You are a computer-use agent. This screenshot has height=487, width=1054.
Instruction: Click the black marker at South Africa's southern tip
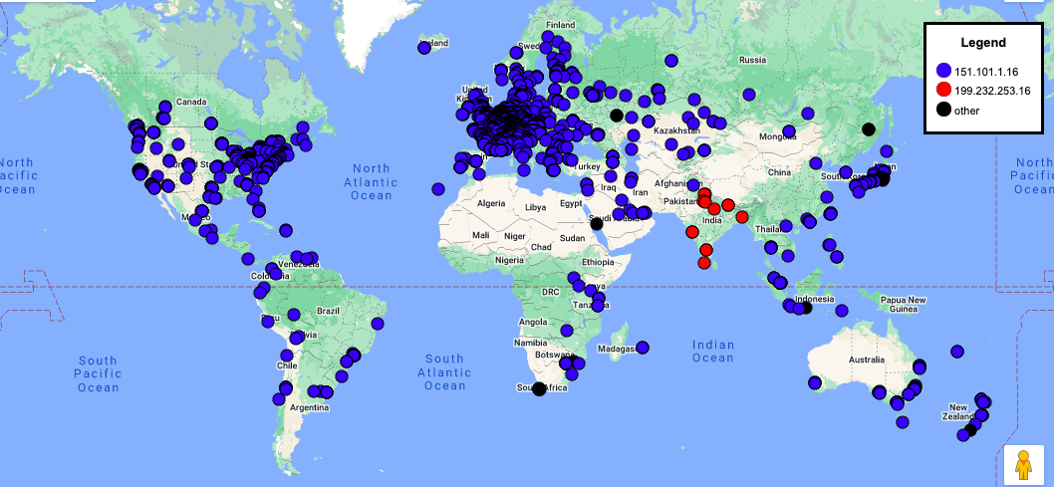click(539, 388)
